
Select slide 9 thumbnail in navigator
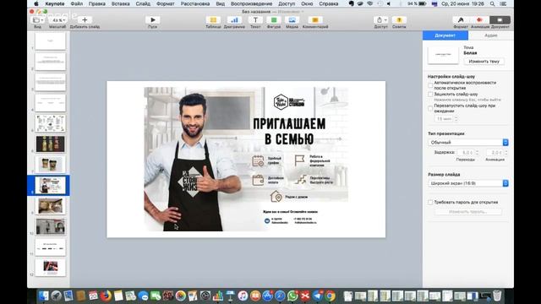(x=50, y=206)
